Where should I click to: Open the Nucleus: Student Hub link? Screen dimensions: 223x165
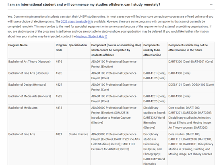pos(90,36)
